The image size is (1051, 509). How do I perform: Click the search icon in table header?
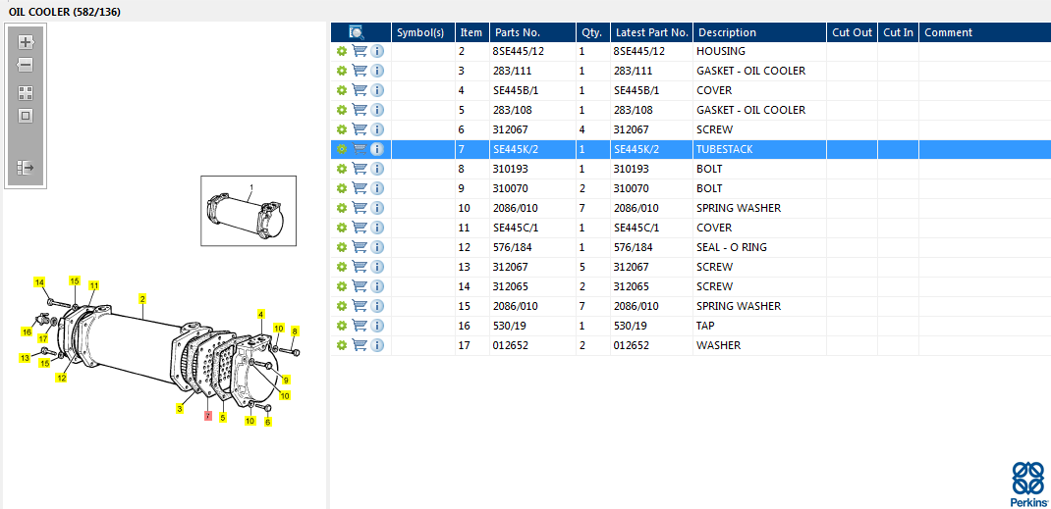point(357,32)
